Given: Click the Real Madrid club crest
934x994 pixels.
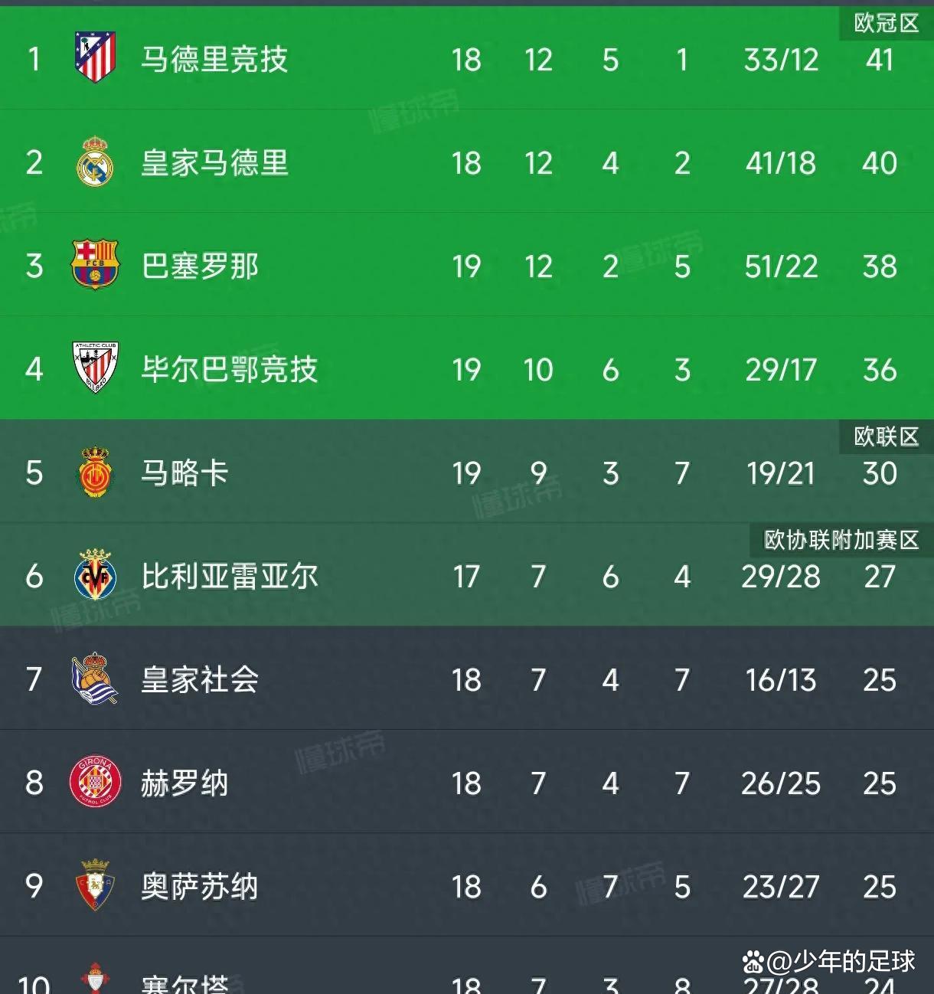Looking at the screenshot, I should click(95, 162).
